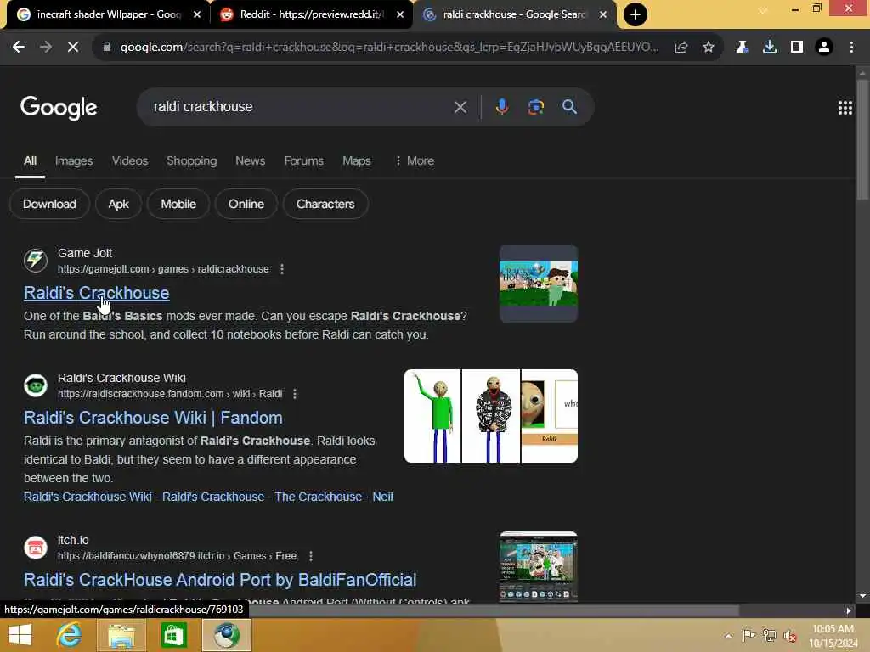Click the horizontal scrollbar right arrow
870x652 pixels.
click(849, 610)
